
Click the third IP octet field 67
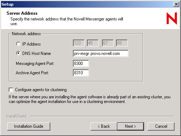[108, 43]
